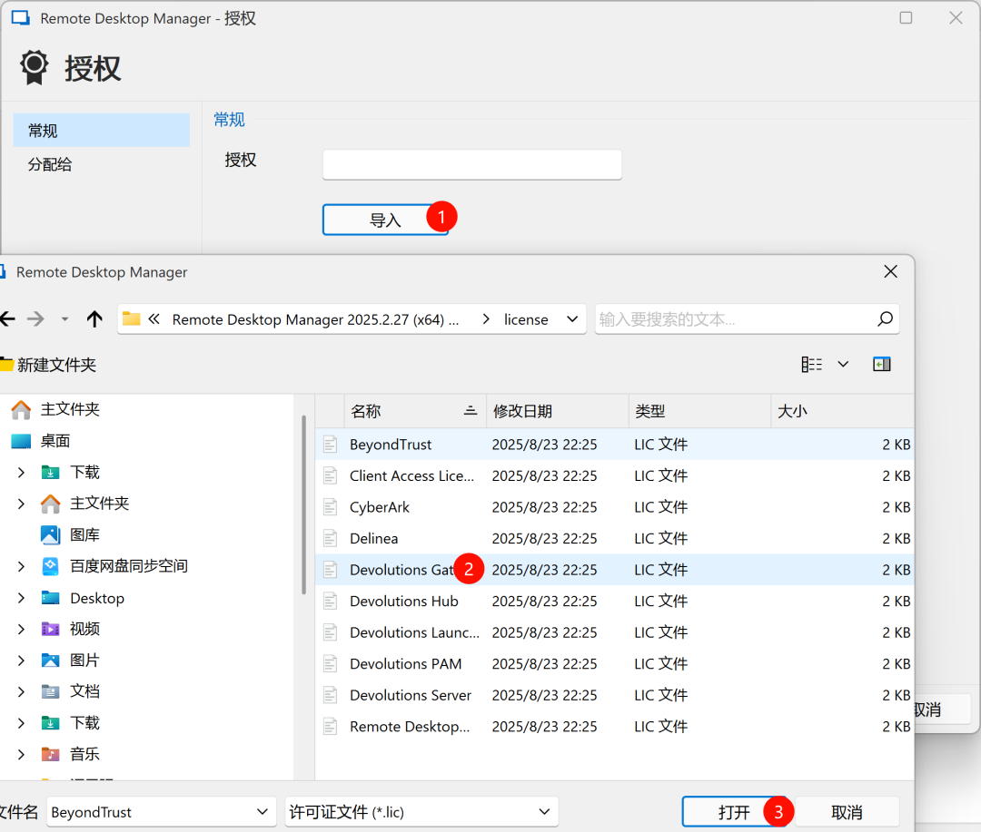The height and width of the screenshot is (832, 981).
Task: Click the folder icon in the address bar
Action: tap(131, 318)
